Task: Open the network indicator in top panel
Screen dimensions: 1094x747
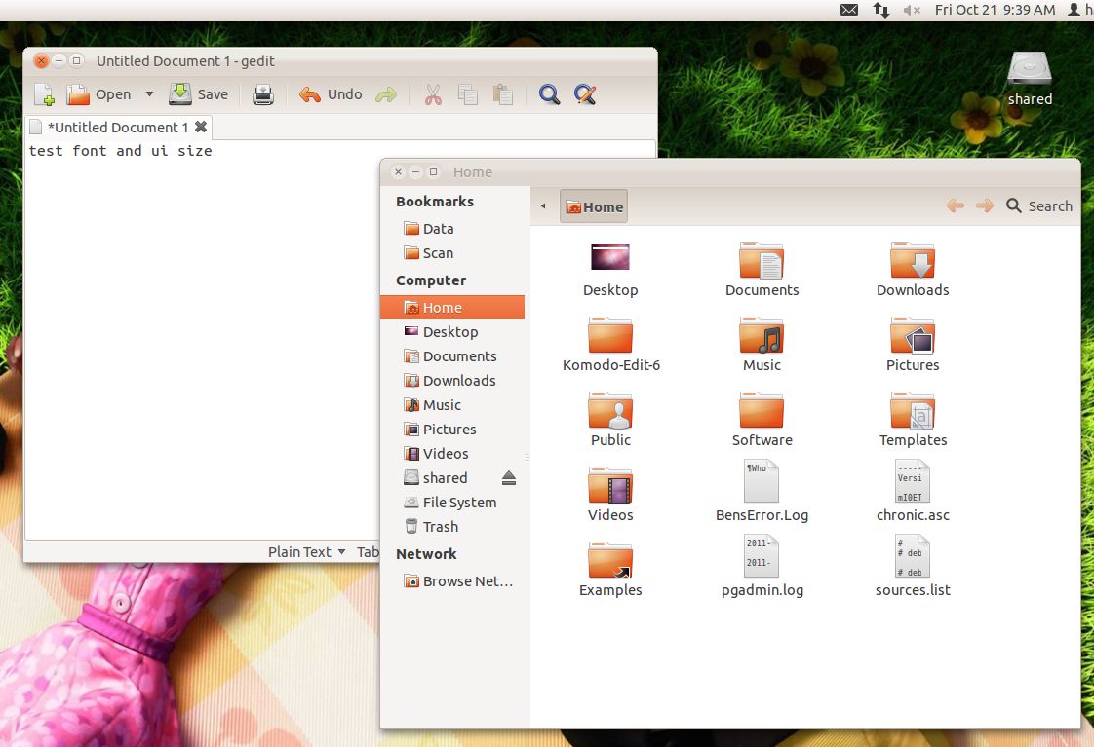Action: (880, 10)
